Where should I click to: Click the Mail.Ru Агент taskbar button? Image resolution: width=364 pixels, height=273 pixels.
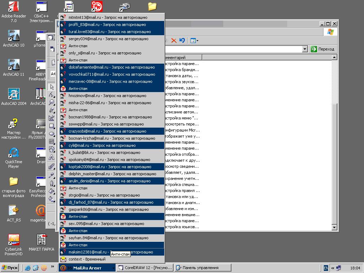[x=87, y=268]
